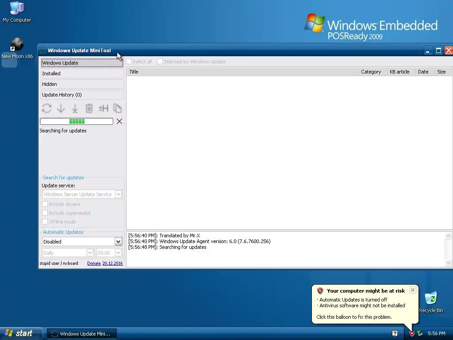The width and height of the screenshot is (453, 340).
Task: Sort by the Title column header
Action: pos(242,72)
